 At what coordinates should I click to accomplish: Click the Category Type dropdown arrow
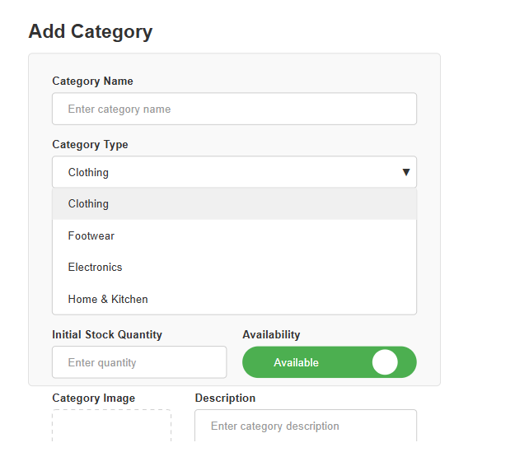pyautogui.click(x=406, y=172)
